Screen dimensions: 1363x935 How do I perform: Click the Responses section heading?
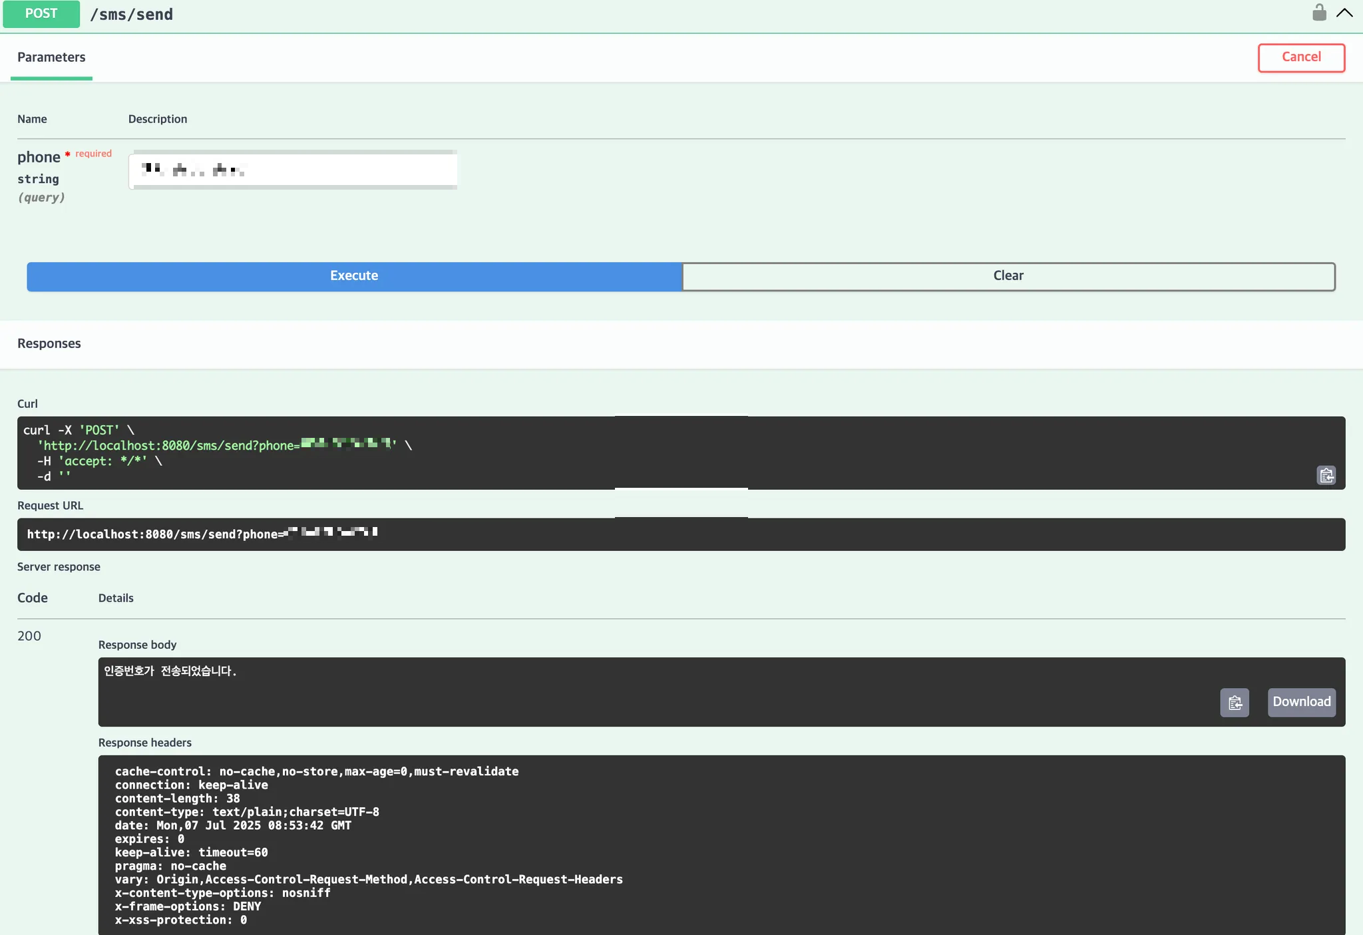49,344
